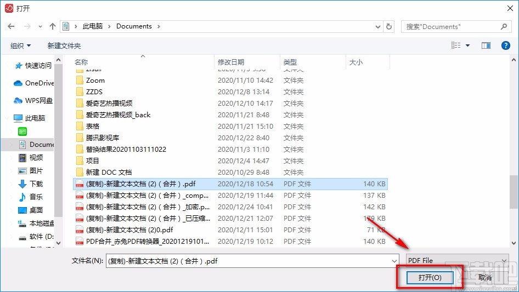Open 音乐 in the sidebar
Image resolution: width=519 pixels, height=292 pixels.
pos(31,197)
